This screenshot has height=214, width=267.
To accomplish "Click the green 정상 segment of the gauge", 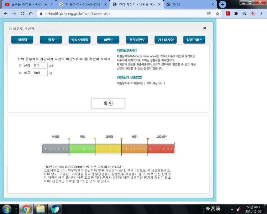I will (82, 149).
